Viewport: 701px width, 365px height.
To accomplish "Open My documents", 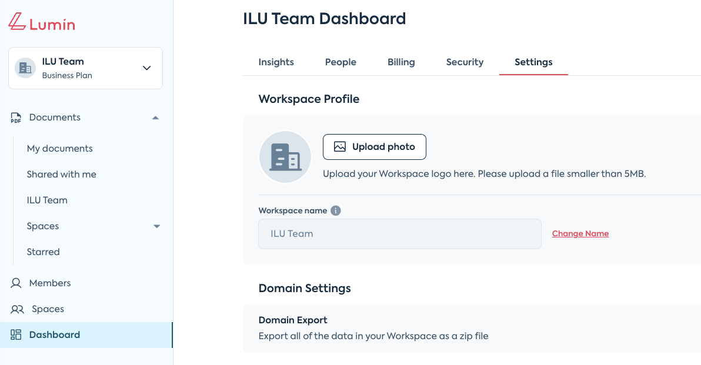I will [60, 148].
